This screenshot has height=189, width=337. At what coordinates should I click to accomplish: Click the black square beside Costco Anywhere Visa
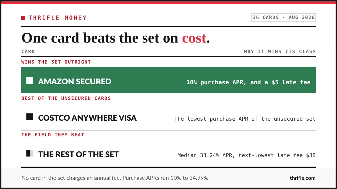[30, 117]
